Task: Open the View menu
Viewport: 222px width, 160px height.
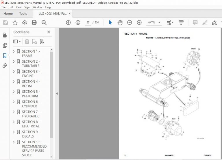Action: (18, 7)
